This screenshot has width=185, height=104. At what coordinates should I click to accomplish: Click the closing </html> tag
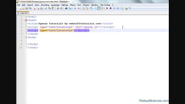33,47
